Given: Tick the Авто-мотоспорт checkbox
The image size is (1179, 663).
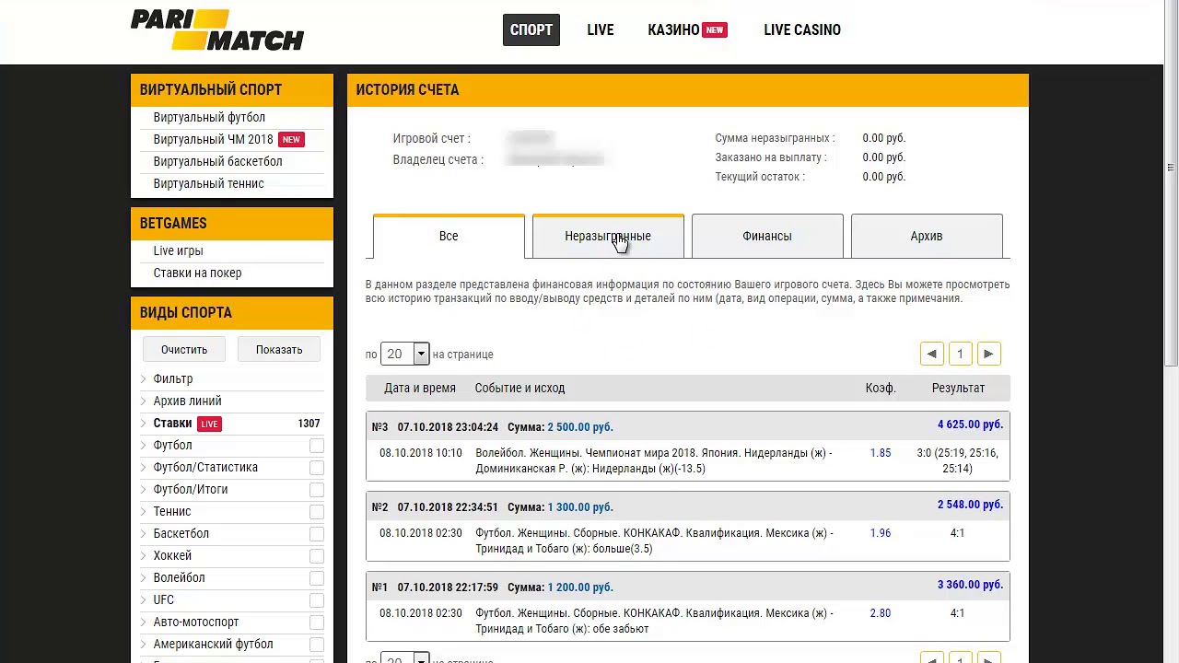Looking at the screenshot, I should (317, 622).
